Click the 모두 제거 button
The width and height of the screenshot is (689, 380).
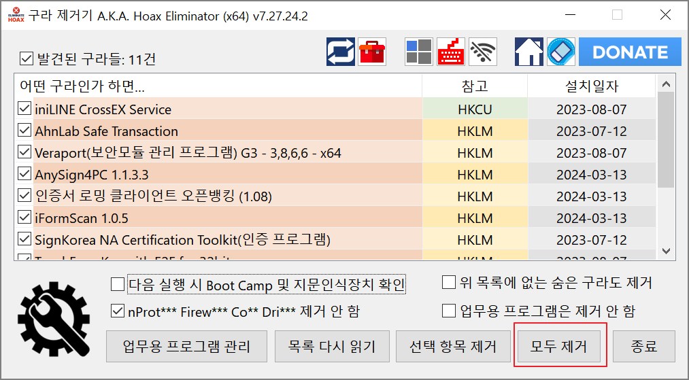click(x=559, y=346)
